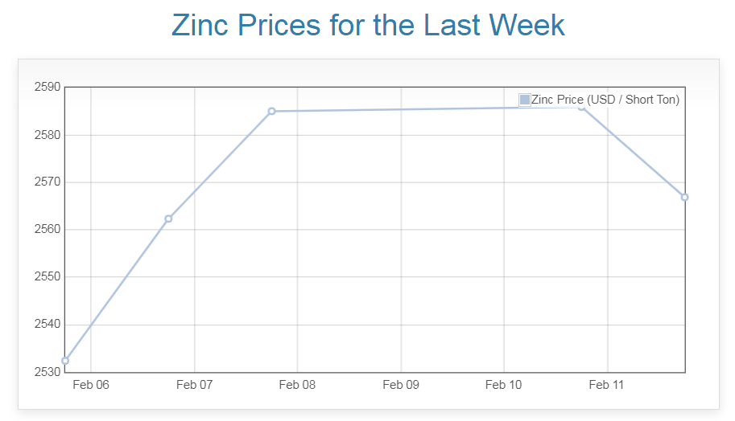Click the 2590 y-axis label
The height and width of the screenshot is (421, 735).
pos(47,87)
